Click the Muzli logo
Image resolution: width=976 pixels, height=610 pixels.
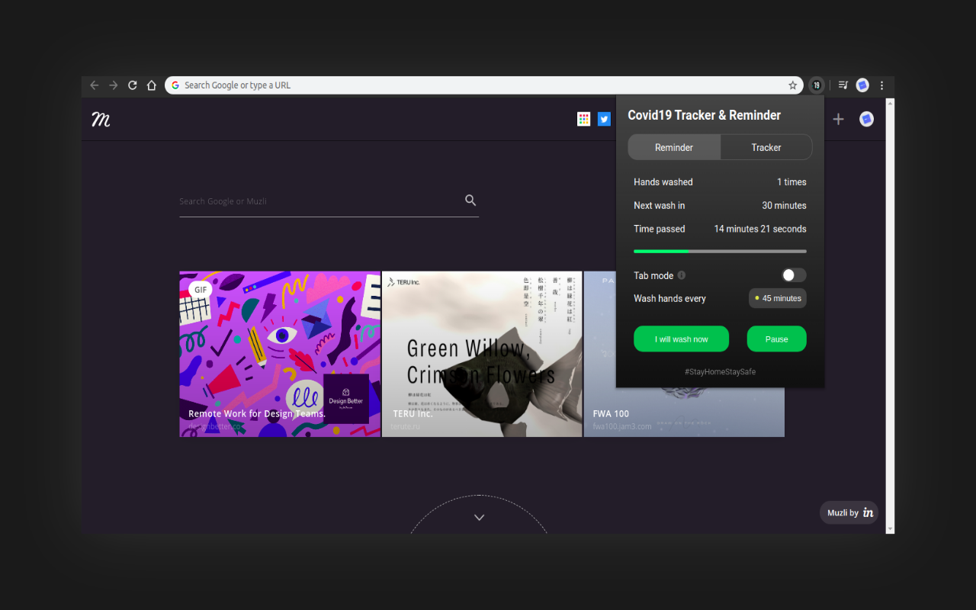[x=101, y=119]
